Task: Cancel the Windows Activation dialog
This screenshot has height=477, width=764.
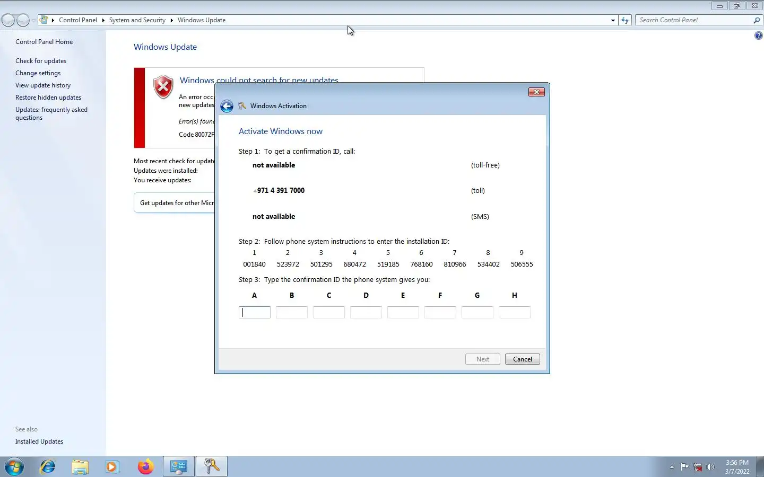Action: pyautogui.click(x=523, y=359)
